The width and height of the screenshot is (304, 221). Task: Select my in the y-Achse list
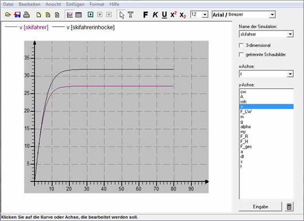266,131
